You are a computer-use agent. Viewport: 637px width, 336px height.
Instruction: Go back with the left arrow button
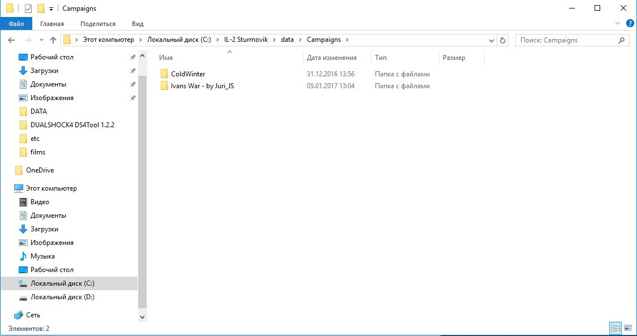coord(11,40)
